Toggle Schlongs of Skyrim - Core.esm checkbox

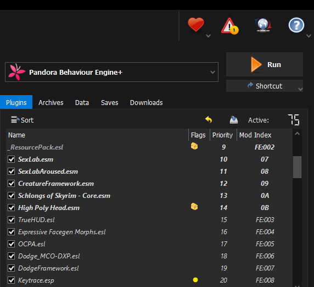pos(11,196)
